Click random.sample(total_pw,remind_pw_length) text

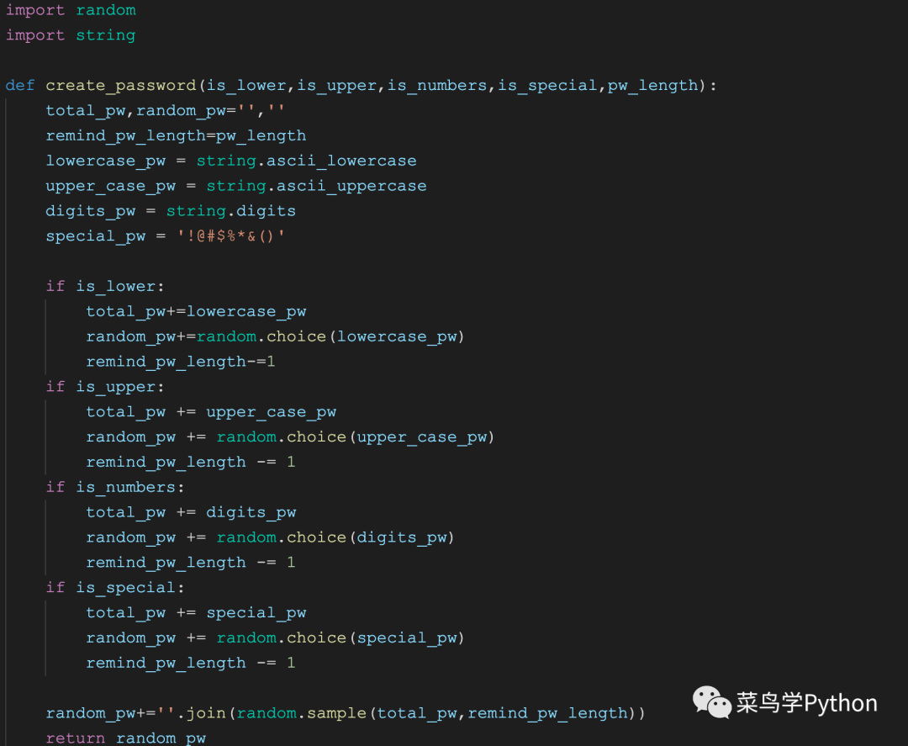[436, 713]
